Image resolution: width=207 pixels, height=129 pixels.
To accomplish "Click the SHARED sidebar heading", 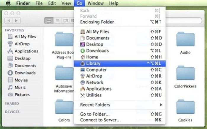I will (12, 103).
